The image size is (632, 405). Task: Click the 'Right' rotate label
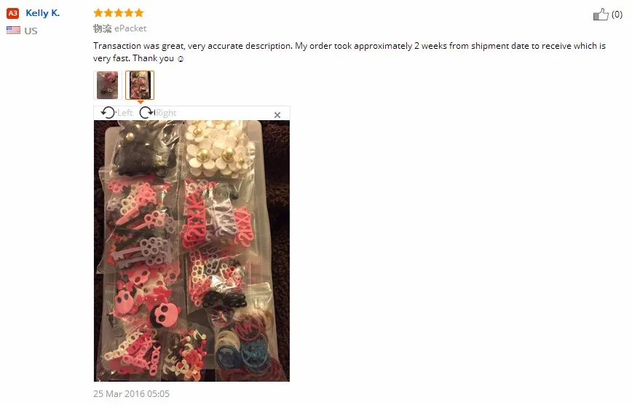(x=166, y=113)
